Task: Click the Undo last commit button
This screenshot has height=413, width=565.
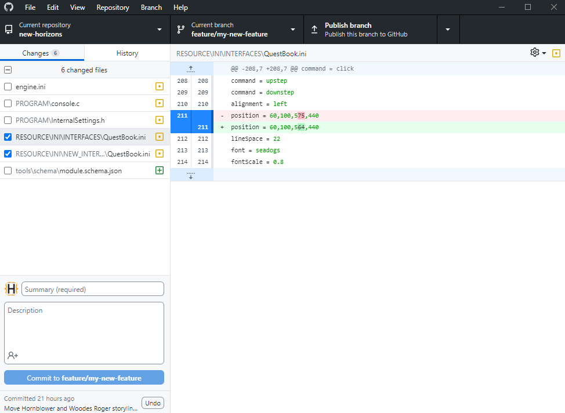Action: click(x=153, y=403)
